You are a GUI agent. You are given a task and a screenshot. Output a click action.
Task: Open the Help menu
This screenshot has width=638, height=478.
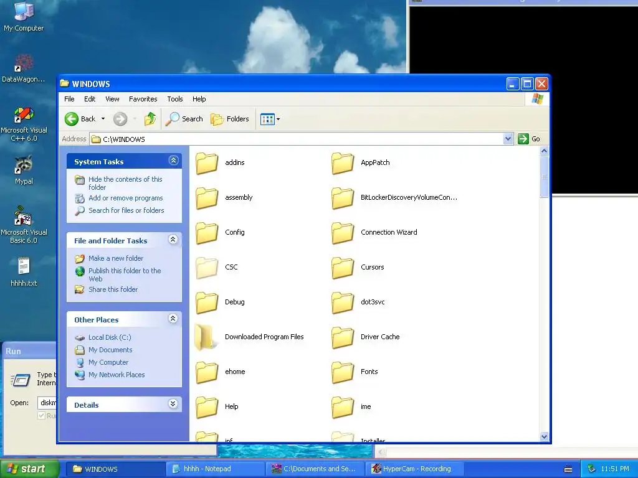click(199, 99)
